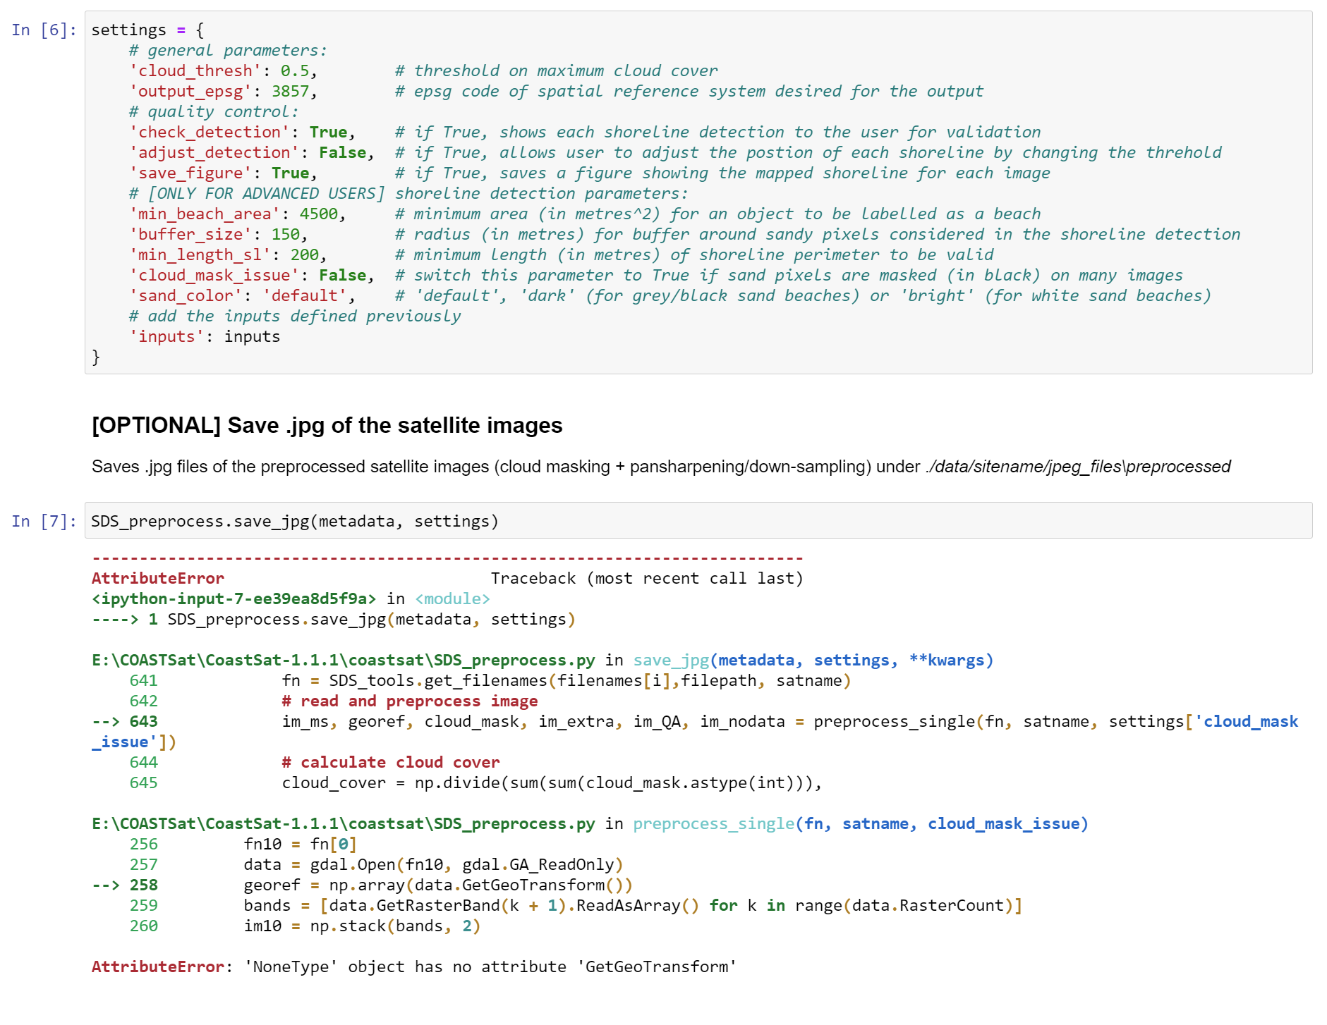Click "Traceback (most recent call last)" text
Screen dimensions: 1327x1025
coord(647,578)
